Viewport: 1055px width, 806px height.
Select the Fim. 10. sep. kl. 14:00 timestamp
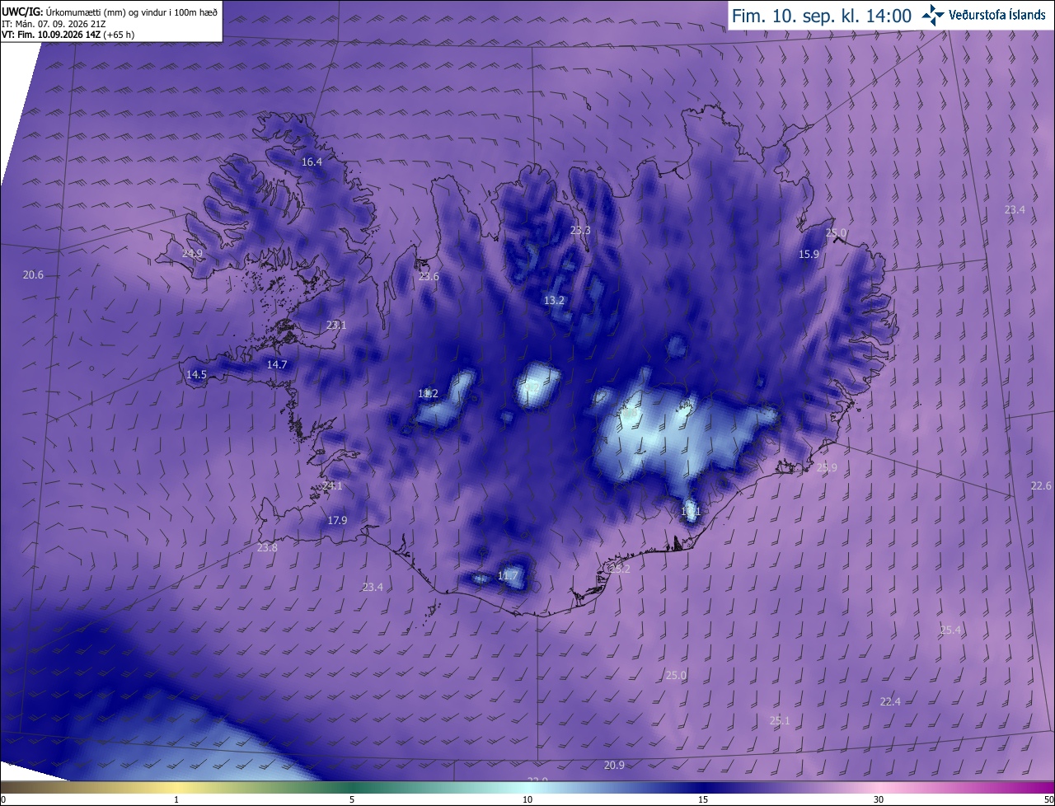pos(822,16)
